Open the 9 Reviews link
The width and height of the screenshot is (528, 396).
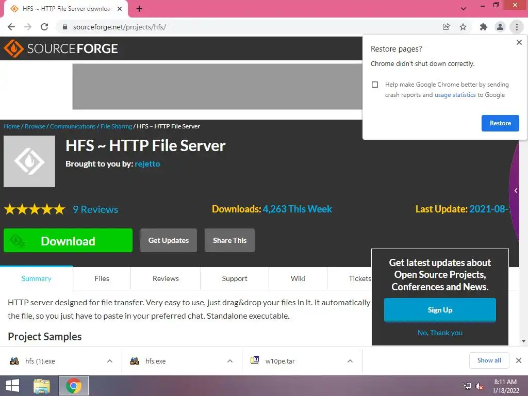point(95,209)
